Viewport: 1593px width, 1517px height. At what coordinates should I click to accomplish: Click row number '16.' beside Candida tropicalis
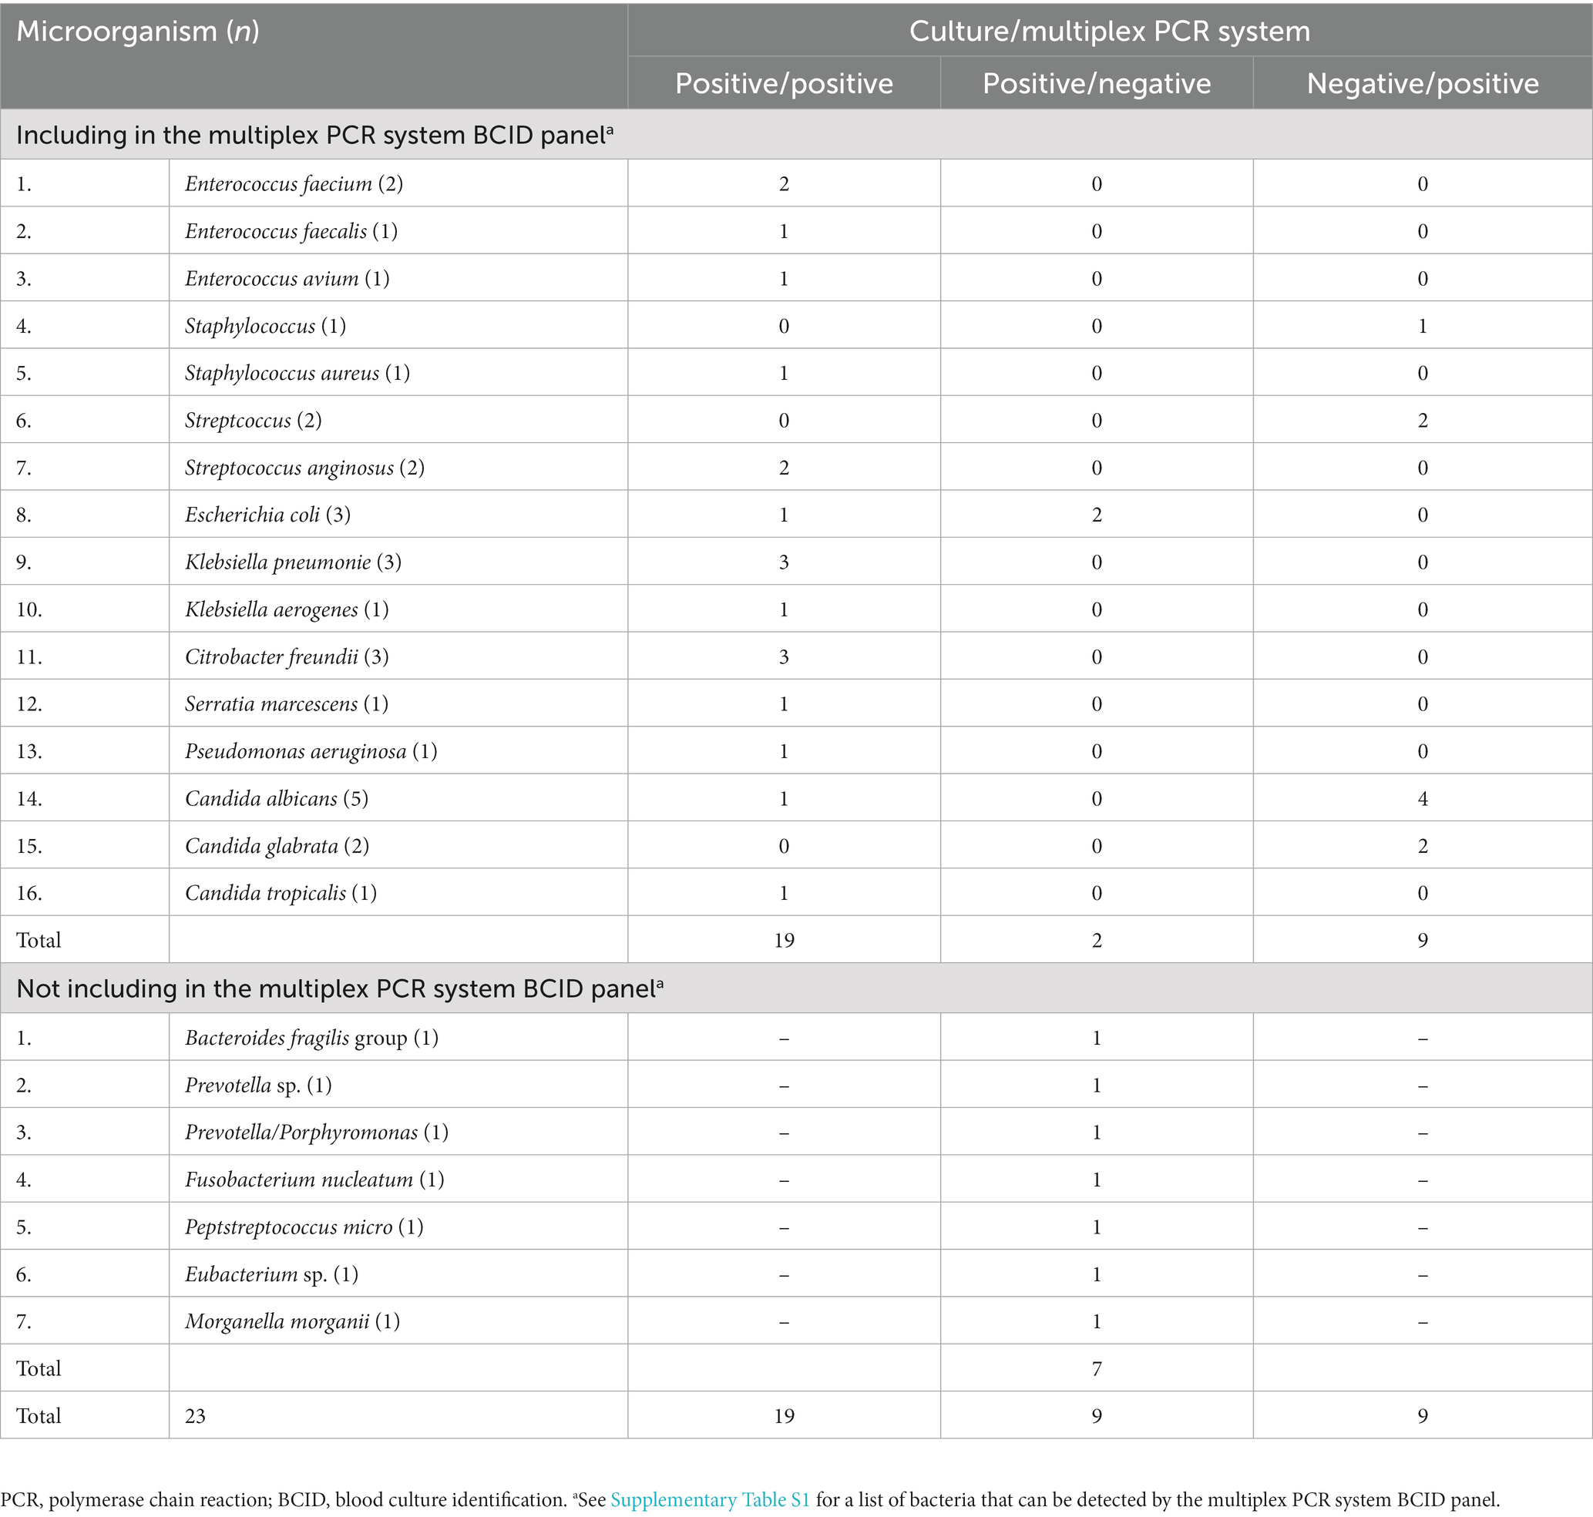[x=29, y=894]
